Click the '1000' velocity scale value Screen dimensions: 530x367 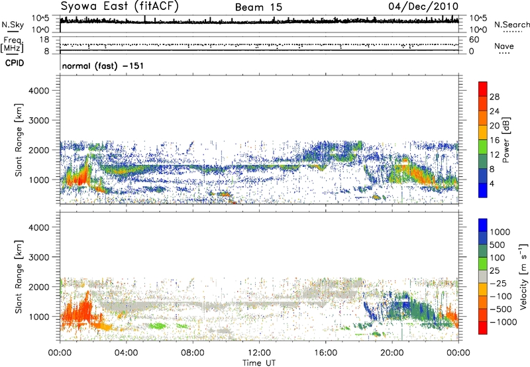click(x=500, y=232)
